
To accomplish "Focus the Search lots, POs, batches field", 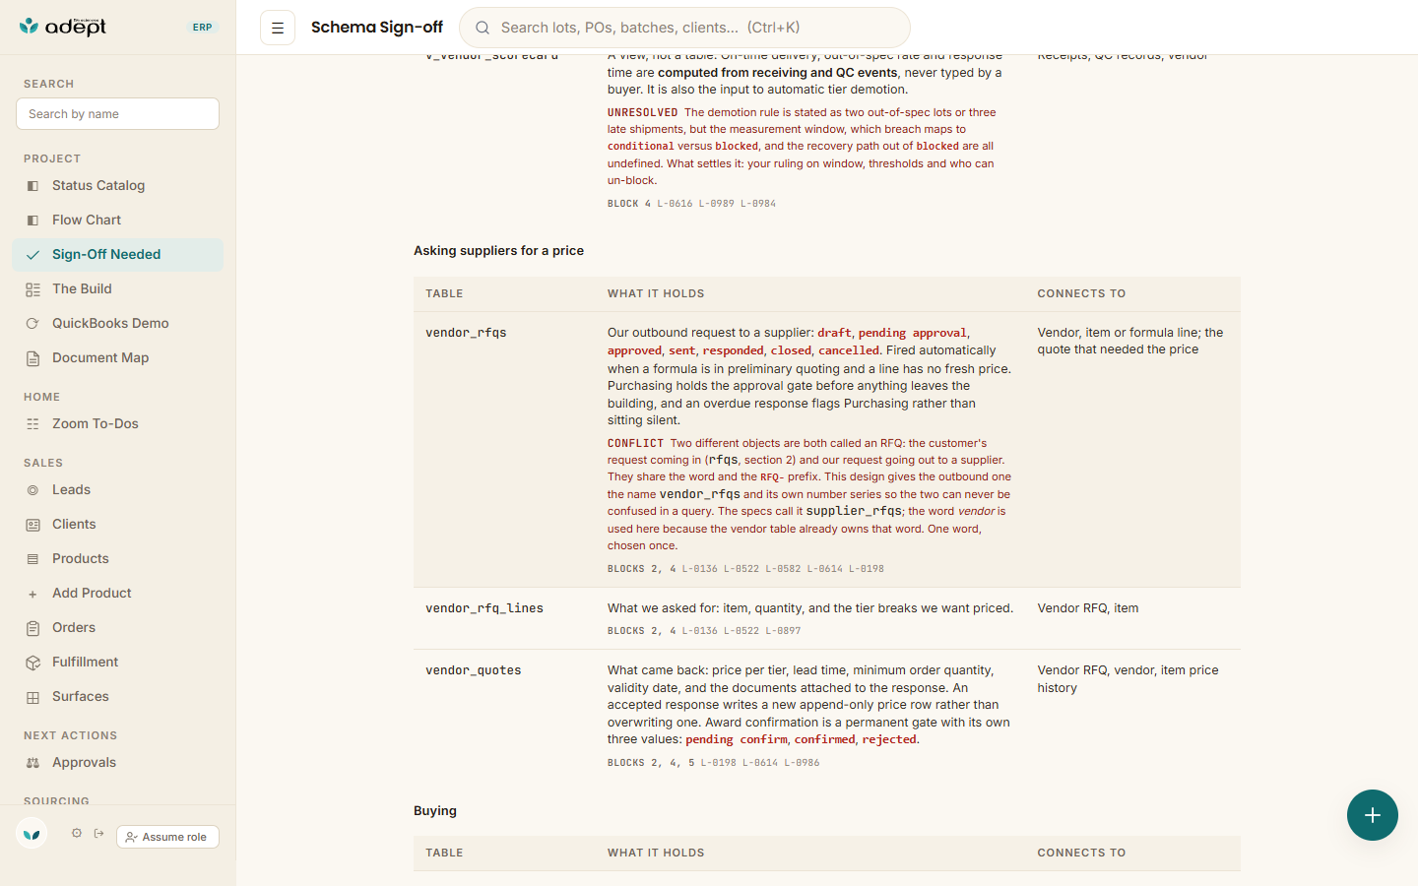I will tap(684, 28).
